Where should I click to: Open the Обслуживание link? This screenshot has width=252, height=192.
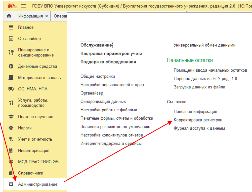click(96, 45)
